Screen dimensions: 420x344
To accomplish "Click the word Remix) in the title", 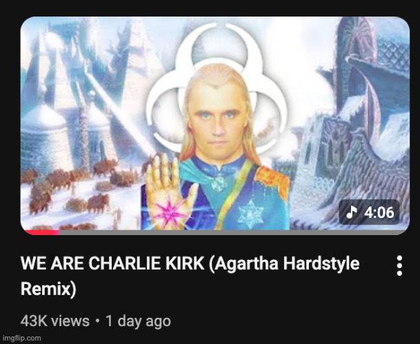I will tap(48, 289).
